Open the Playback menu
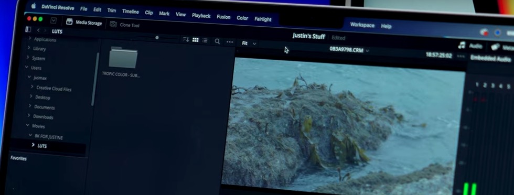 pyautogui.click(x=201, y=16)
